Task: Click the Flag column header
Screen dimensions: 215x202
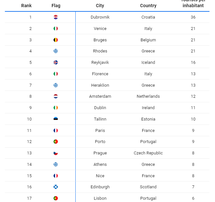Action: pos(56,6)
